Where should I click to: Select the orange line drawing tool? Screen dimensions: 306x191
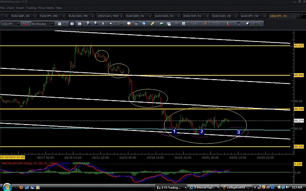coord(206,23)
